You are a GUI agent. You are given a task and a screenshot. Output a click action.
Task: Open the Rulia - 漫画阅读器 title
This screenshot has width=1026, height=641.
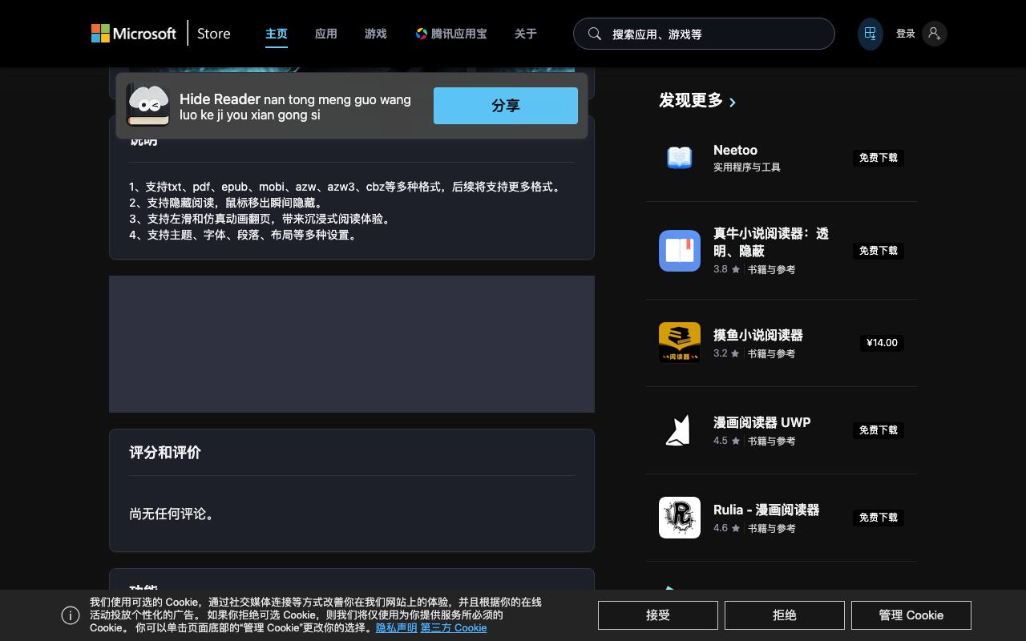tap(766, 510)
